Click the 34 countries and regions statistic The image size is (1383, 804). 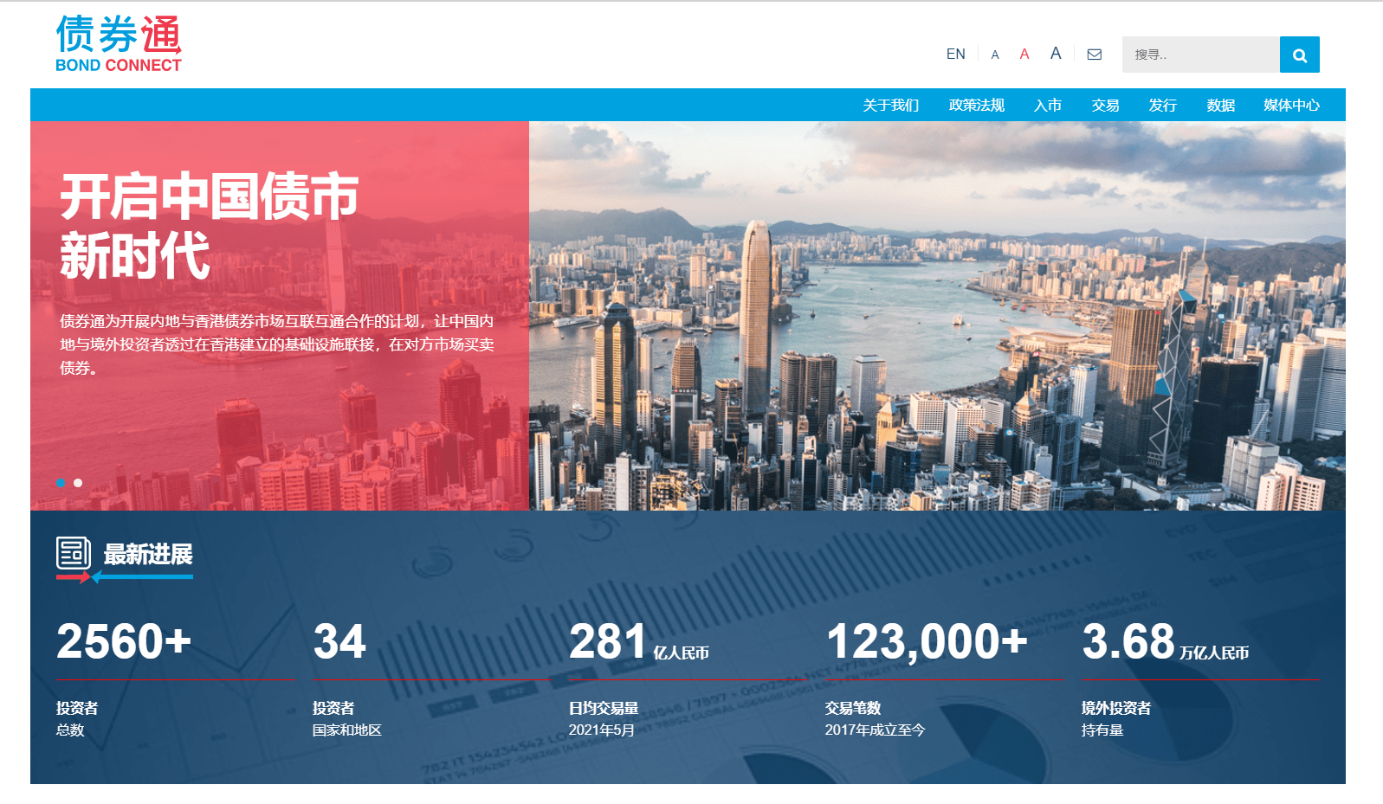pyautogui.click(x=339, y=641)
